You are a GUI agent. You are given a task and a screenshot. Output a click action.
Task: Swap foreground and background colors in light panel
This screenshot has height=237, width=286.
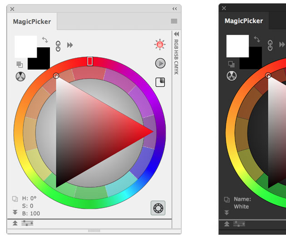coord(44,40)
